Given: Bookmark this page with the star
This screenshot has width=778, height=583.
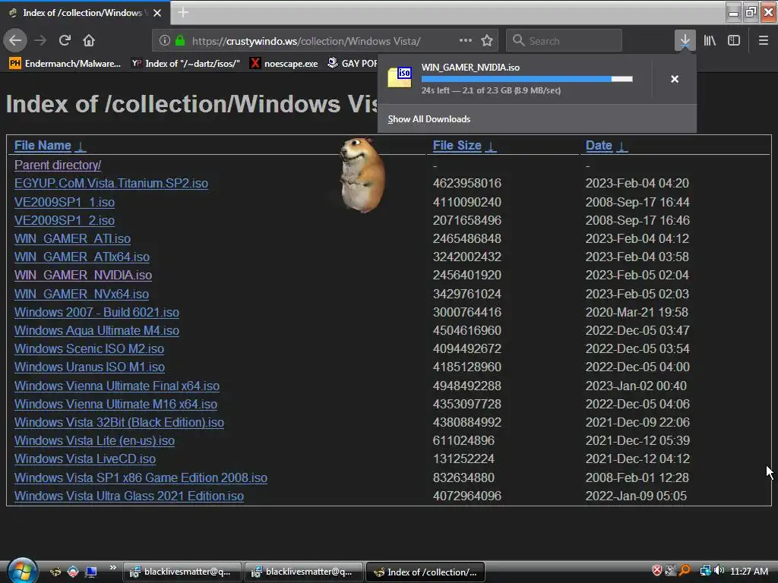Looking at the screenshot, I should (x=487, y=41).
